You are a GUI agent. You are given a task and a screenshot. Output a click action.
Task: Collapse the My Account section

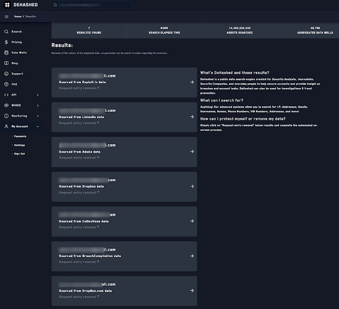click(38, 126)
